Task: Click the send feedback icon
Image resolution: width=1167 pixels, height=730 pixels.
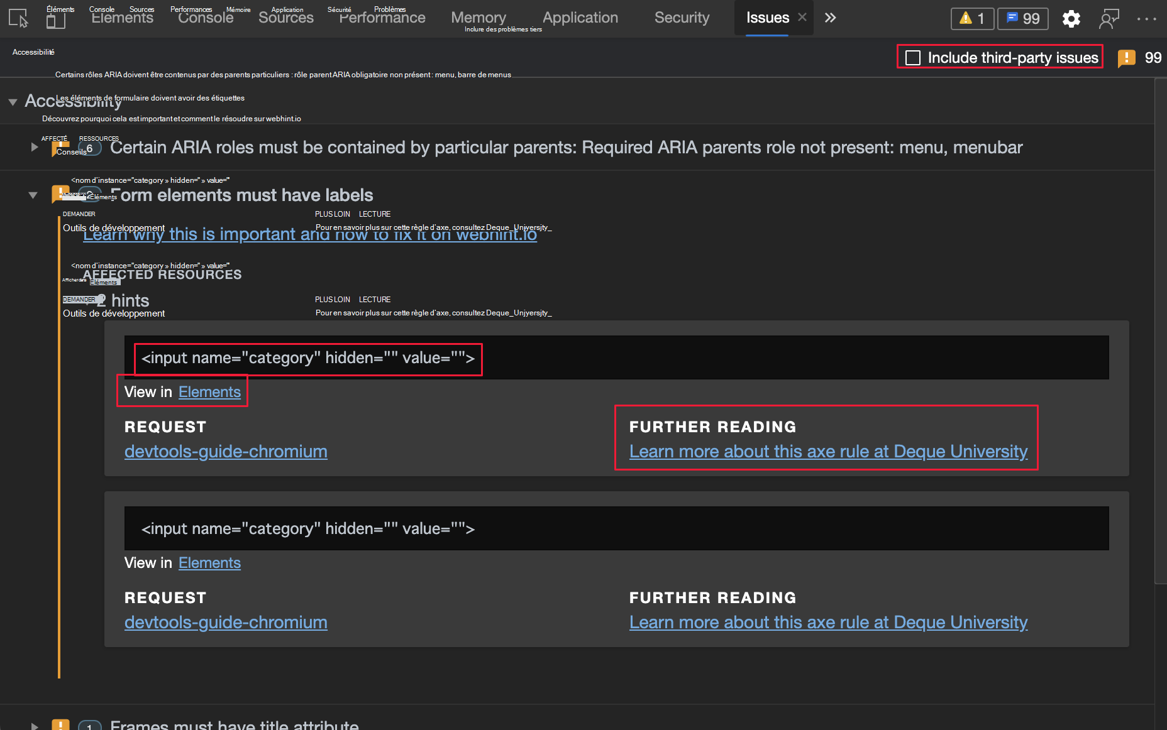Action: [x=1109, y=19]
